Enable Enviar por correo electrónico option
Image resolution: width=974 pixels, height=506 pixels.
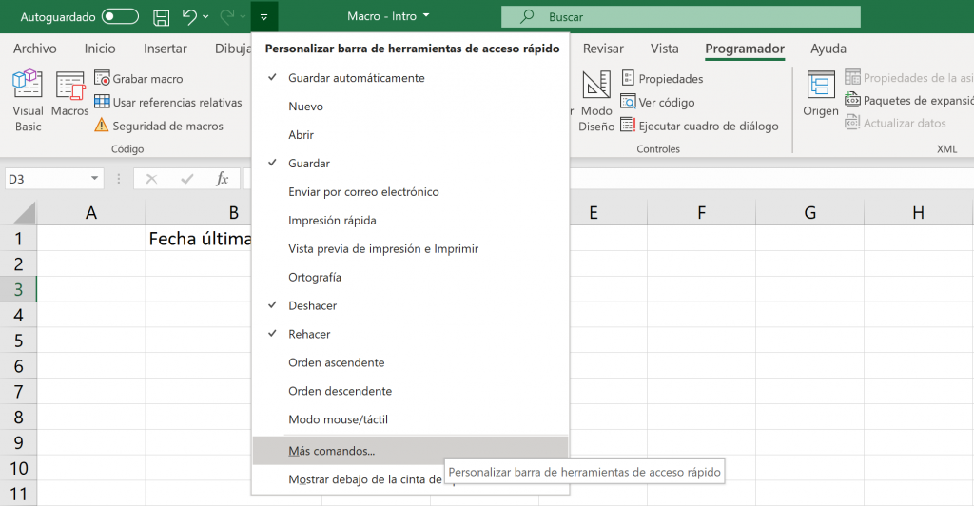coord(410,192)
